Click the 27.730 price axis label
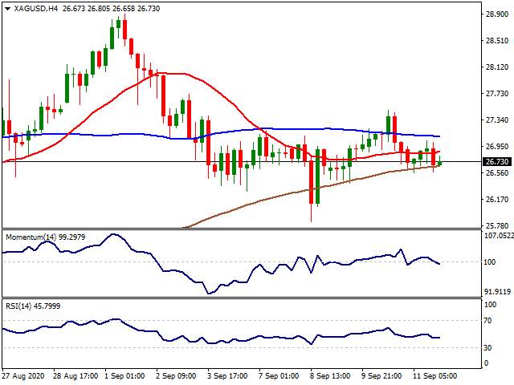Screen dimensions: 514x385 tap(496, 94)
